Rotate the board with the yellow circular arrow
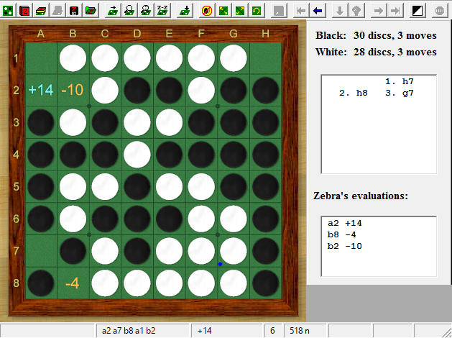Image resolution: width=452 pixels, height=338 pixels. click(257, 11)
